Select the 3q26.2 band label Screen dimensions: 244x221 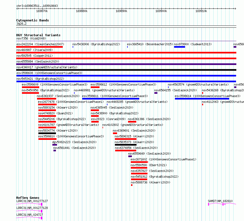pos(21,24)
